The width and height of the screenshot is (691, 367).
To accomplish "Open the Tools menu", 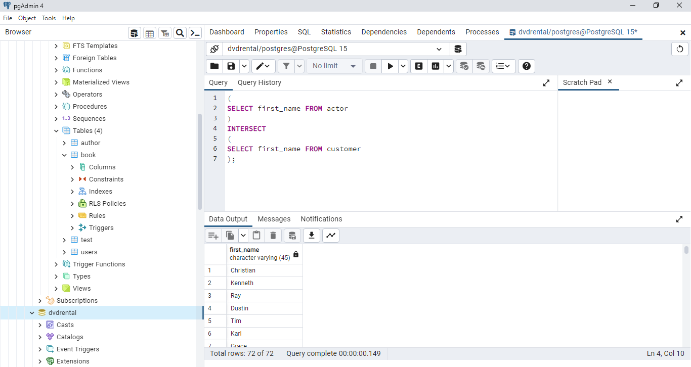I will (x=49, y=18).
